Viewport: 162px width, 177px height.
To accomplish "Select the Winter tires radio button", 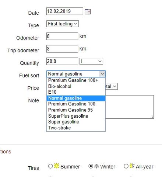I will 91,166.
